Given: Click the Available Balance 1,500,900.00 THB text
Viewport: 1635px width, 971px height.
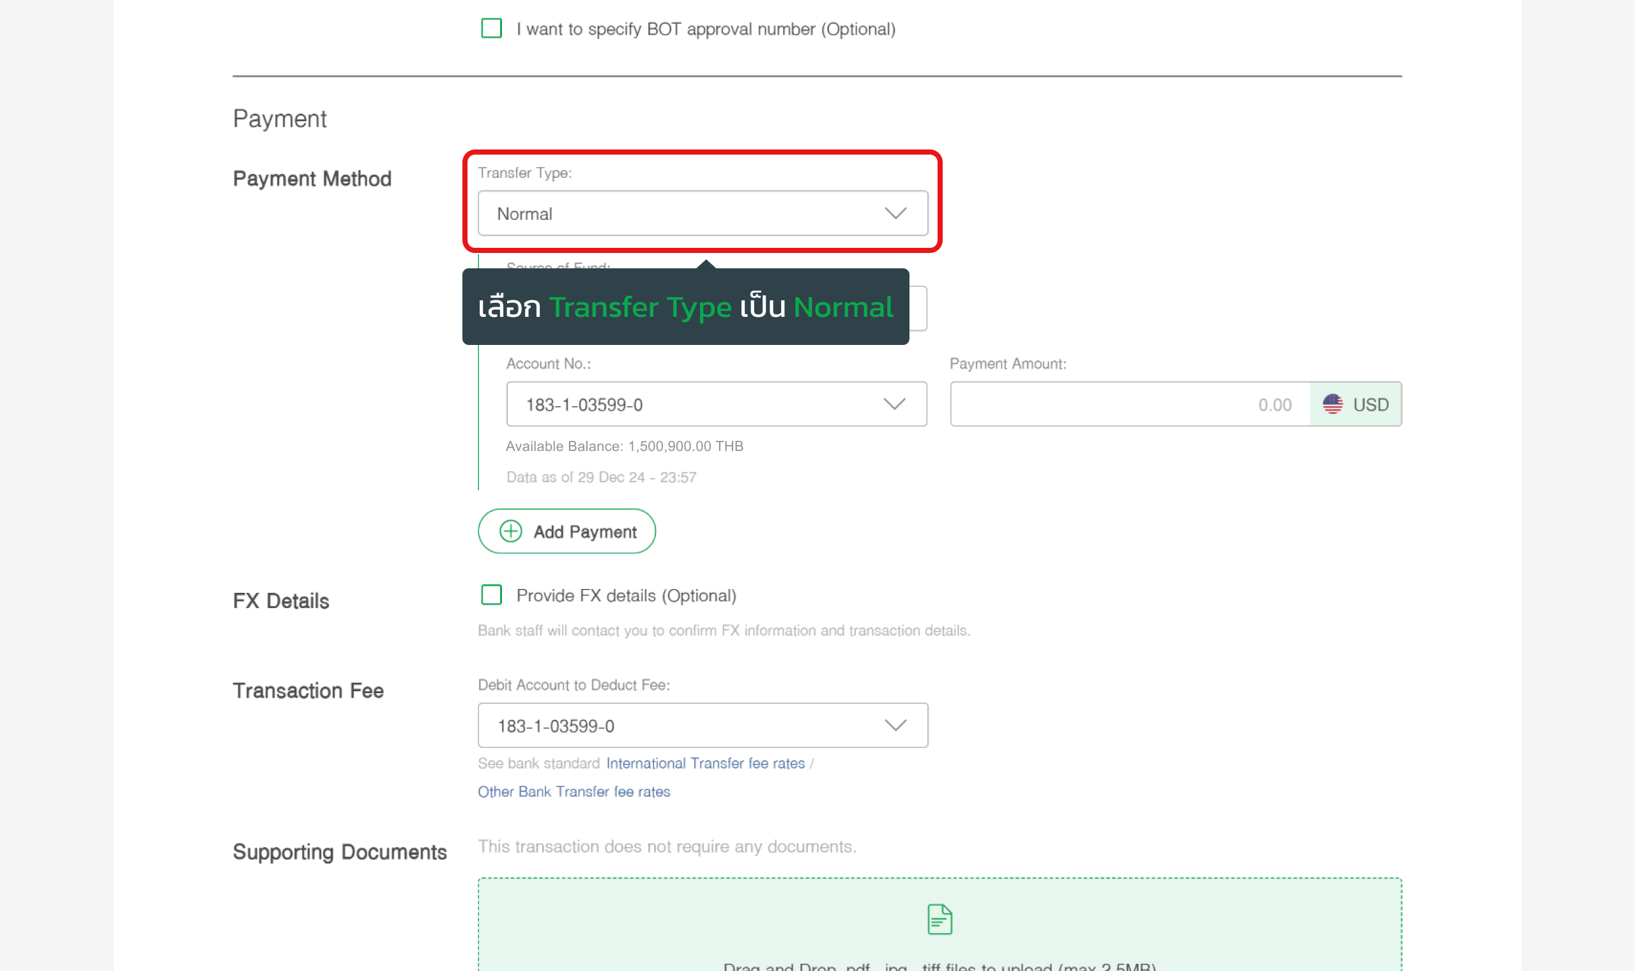Looking at the screenshot, I should 624,447.
